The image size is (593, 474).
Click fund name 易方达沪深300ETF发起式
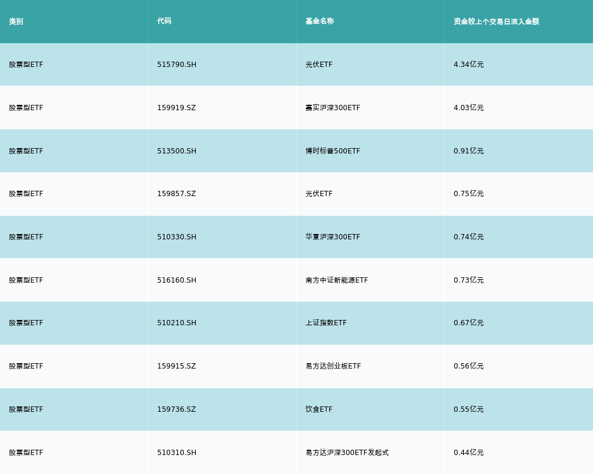click(x=347, y=453)
